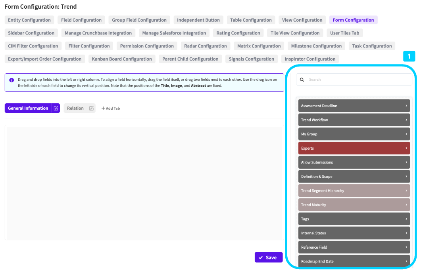Select the Relation form tab

pos(75,108)
